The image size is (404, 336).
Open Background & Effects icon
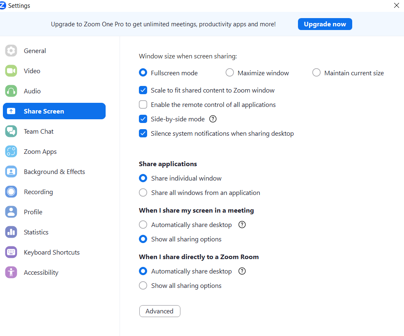pos(11,171)
